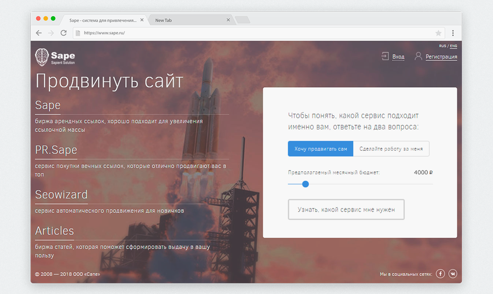
Task: Click macOS red close window button
Action: (x=38, y=19)
